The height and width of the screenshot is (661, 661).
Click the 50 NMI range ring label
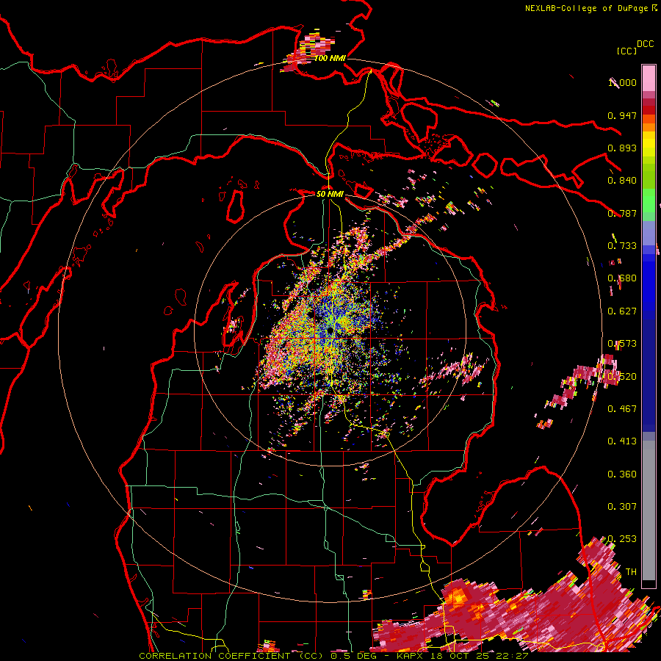pos(330,194)
